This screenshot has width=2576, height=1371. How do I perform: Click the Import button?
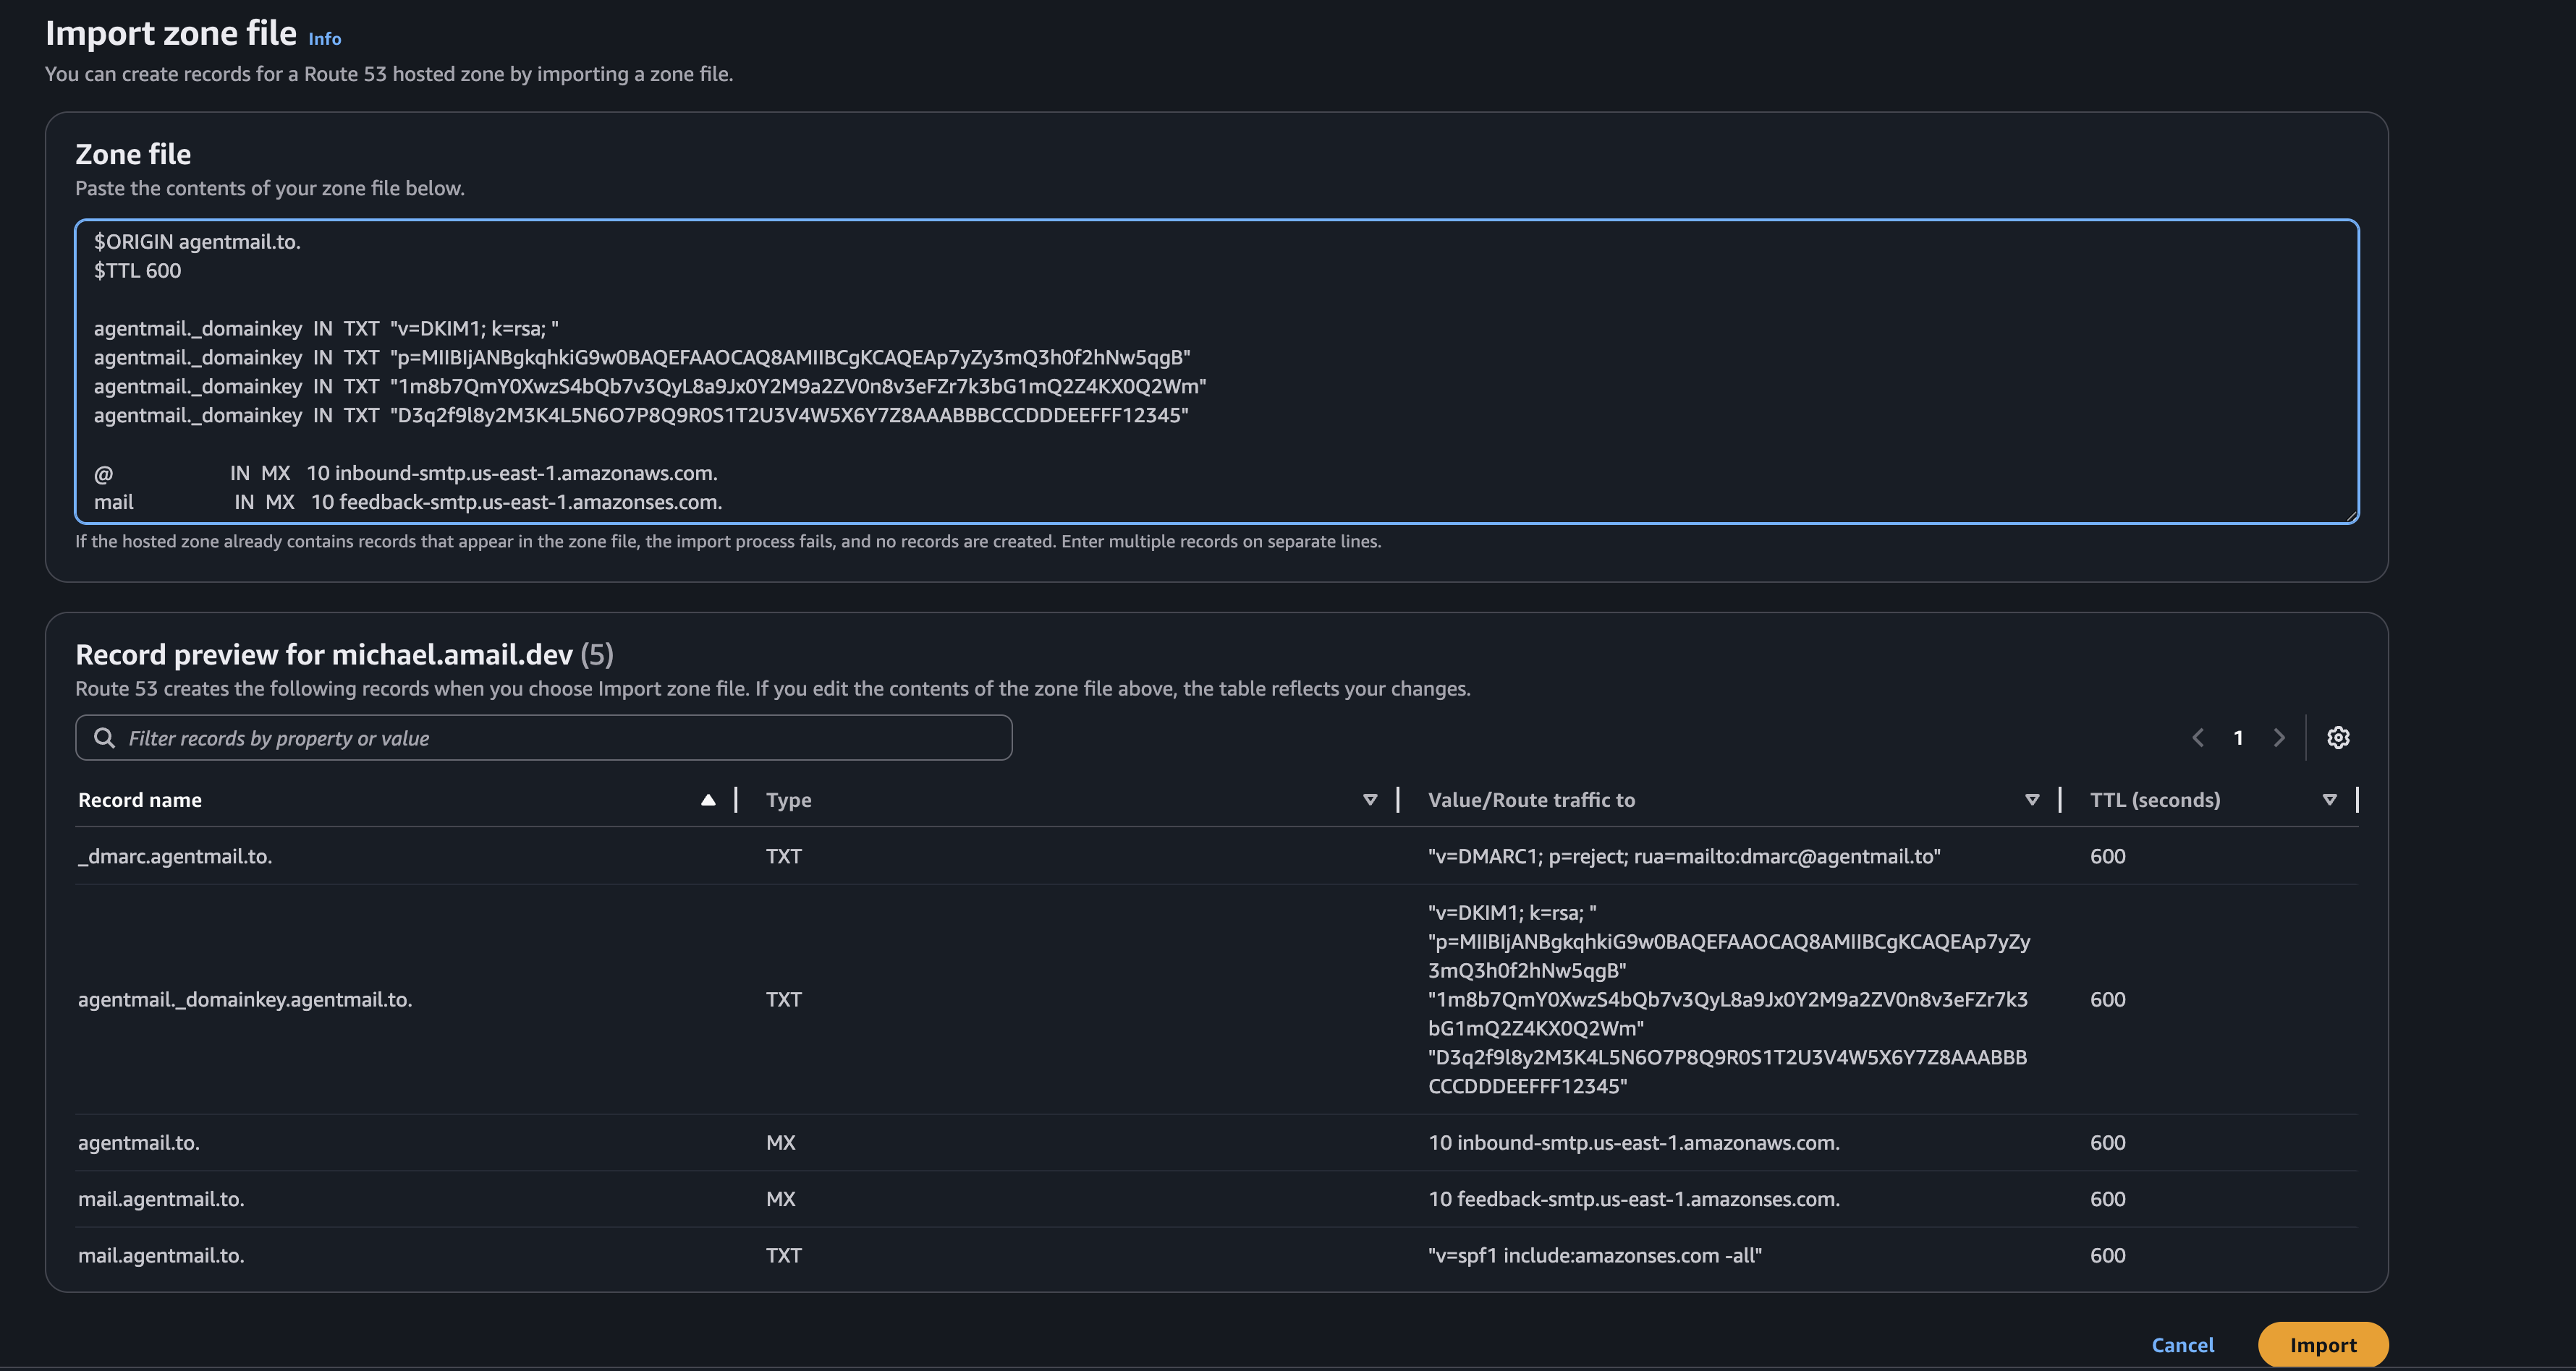tap(2323, 1345)
